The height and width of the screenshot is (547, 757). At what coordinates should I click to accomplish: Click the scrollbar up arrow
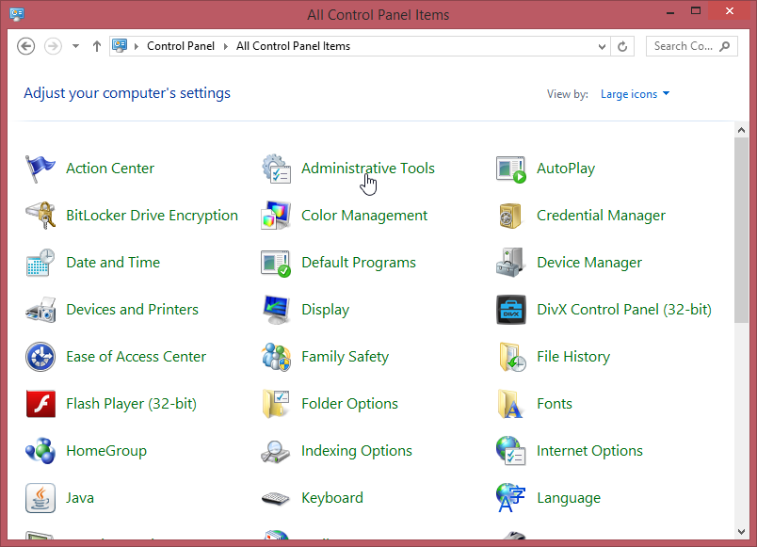(x=741, y=130)
